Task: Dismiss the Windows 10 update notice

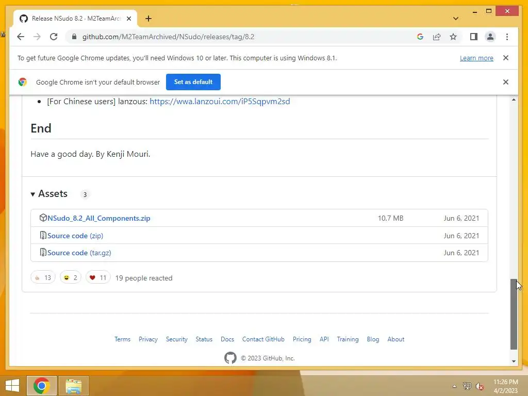Action: [505, 58]
